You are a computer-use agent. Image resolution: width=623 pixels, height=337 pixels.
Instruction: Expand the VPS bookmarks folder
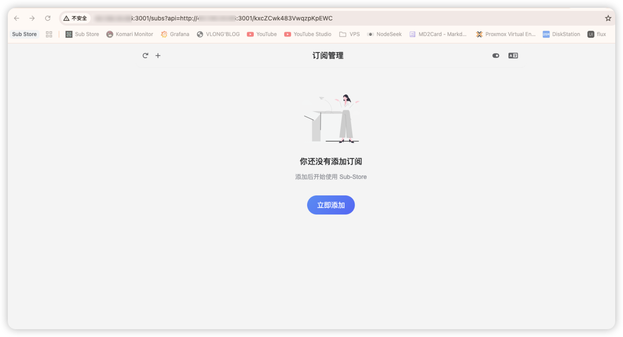pos(350,34)
